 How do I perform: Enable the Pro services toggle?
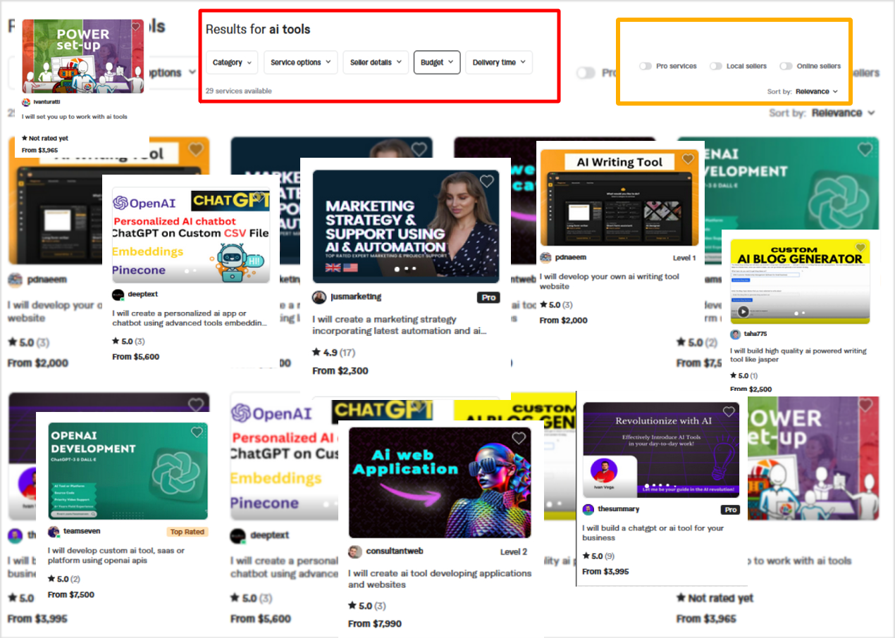coord(646,66)
